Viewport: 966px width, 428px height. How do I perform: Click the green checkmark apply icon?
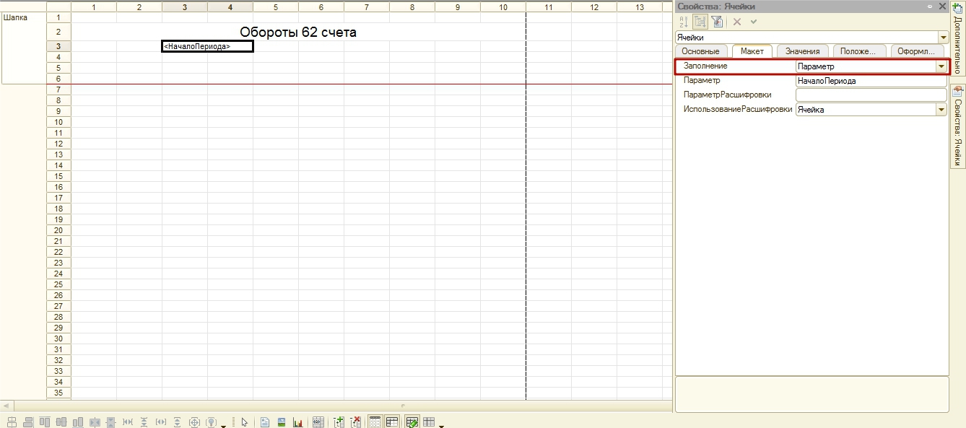pos(754,22)
